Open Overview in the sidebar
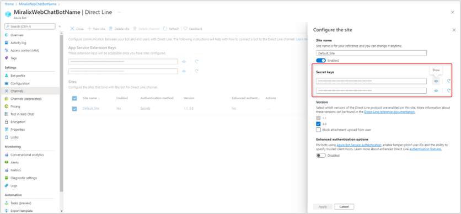This screenshot has height=214, width=461. [x=17, y=35]
